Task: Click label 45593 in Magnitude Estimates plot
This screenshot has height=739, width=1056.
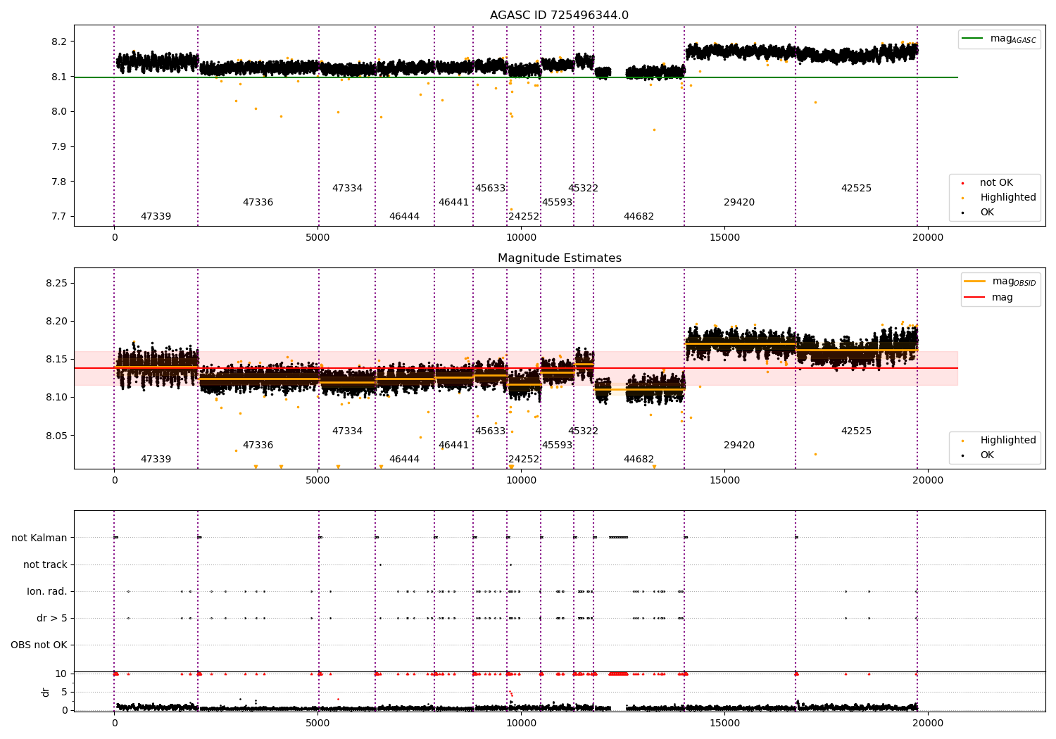Action: 557,446
